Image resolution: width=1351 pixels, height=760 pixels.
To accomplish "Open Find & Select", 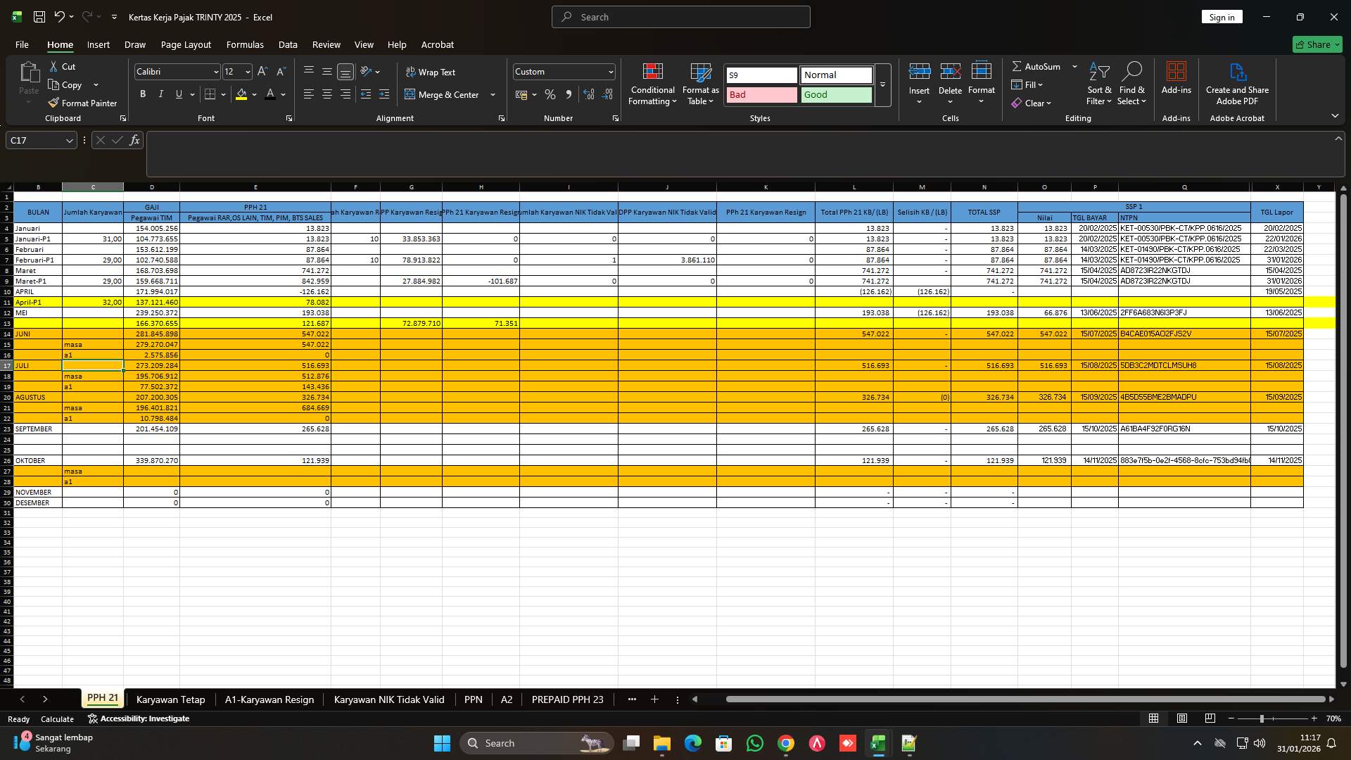I will (1132, 84).
